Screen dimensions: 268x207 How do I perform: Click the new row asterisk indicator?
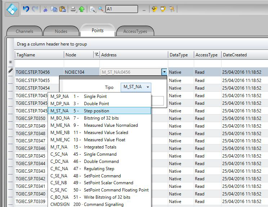click(10, 62)
